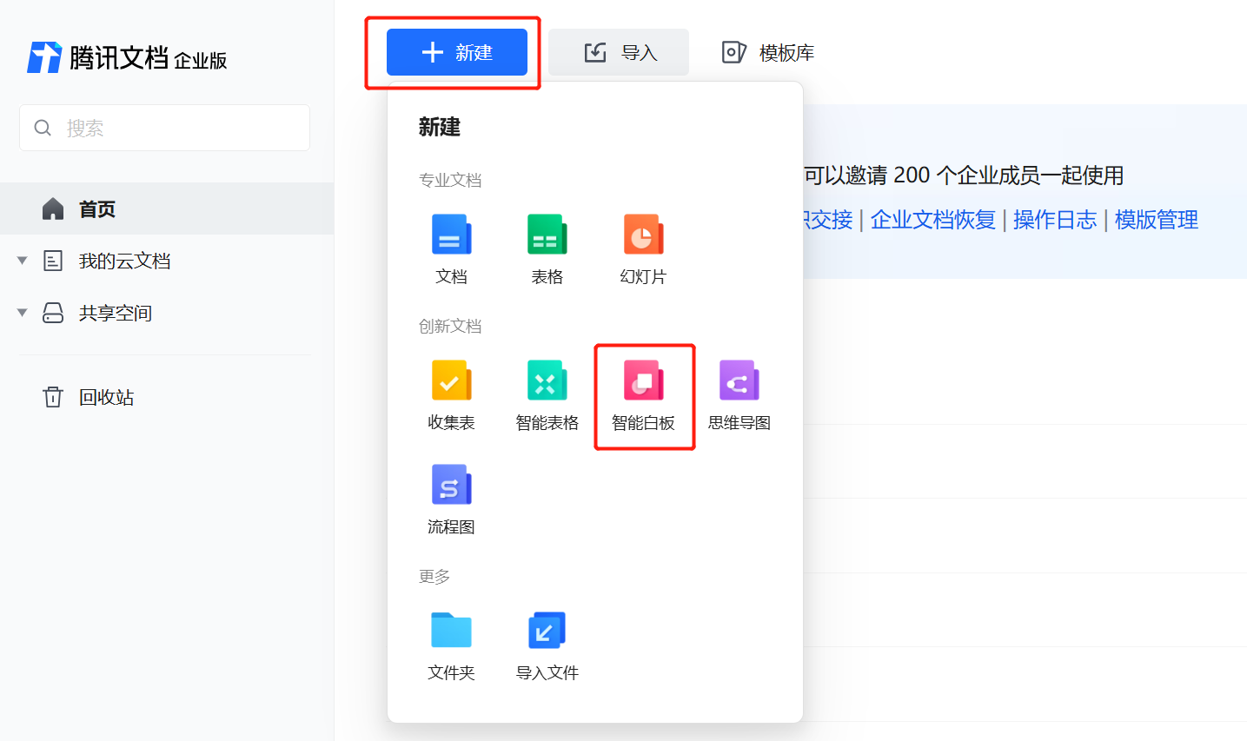
Task: Create a new 文件夹 folder
Action: coord(451,631)
